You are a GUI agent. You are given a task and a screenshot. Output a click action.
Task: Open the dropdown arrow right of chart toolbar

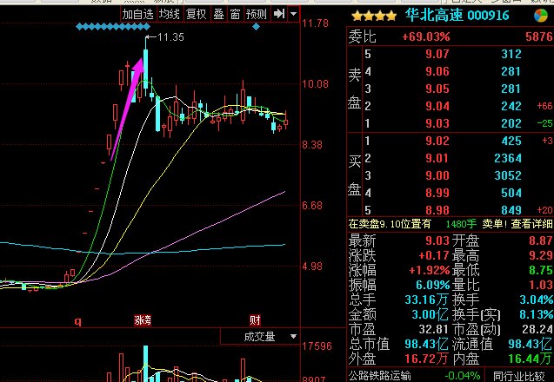[293, 14]
